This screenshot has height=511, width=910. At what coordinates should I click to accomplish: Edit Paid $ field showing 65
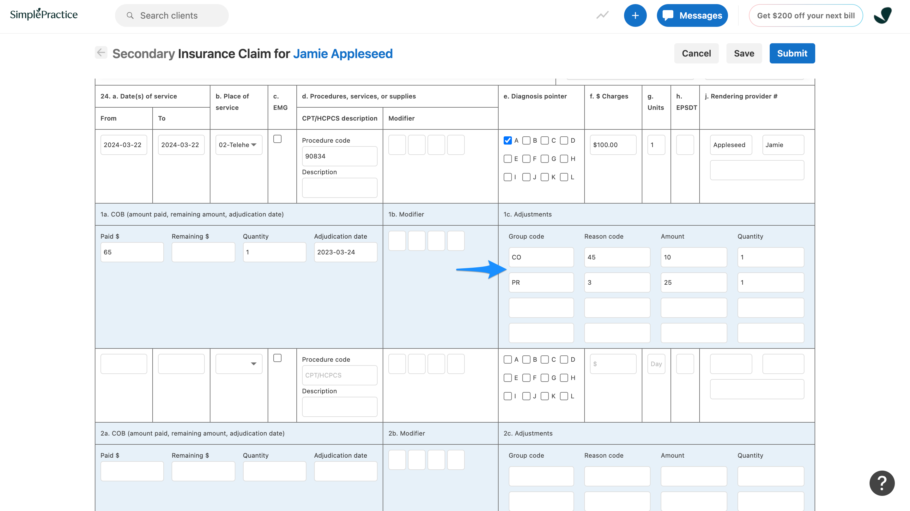[x=132, y=252]
